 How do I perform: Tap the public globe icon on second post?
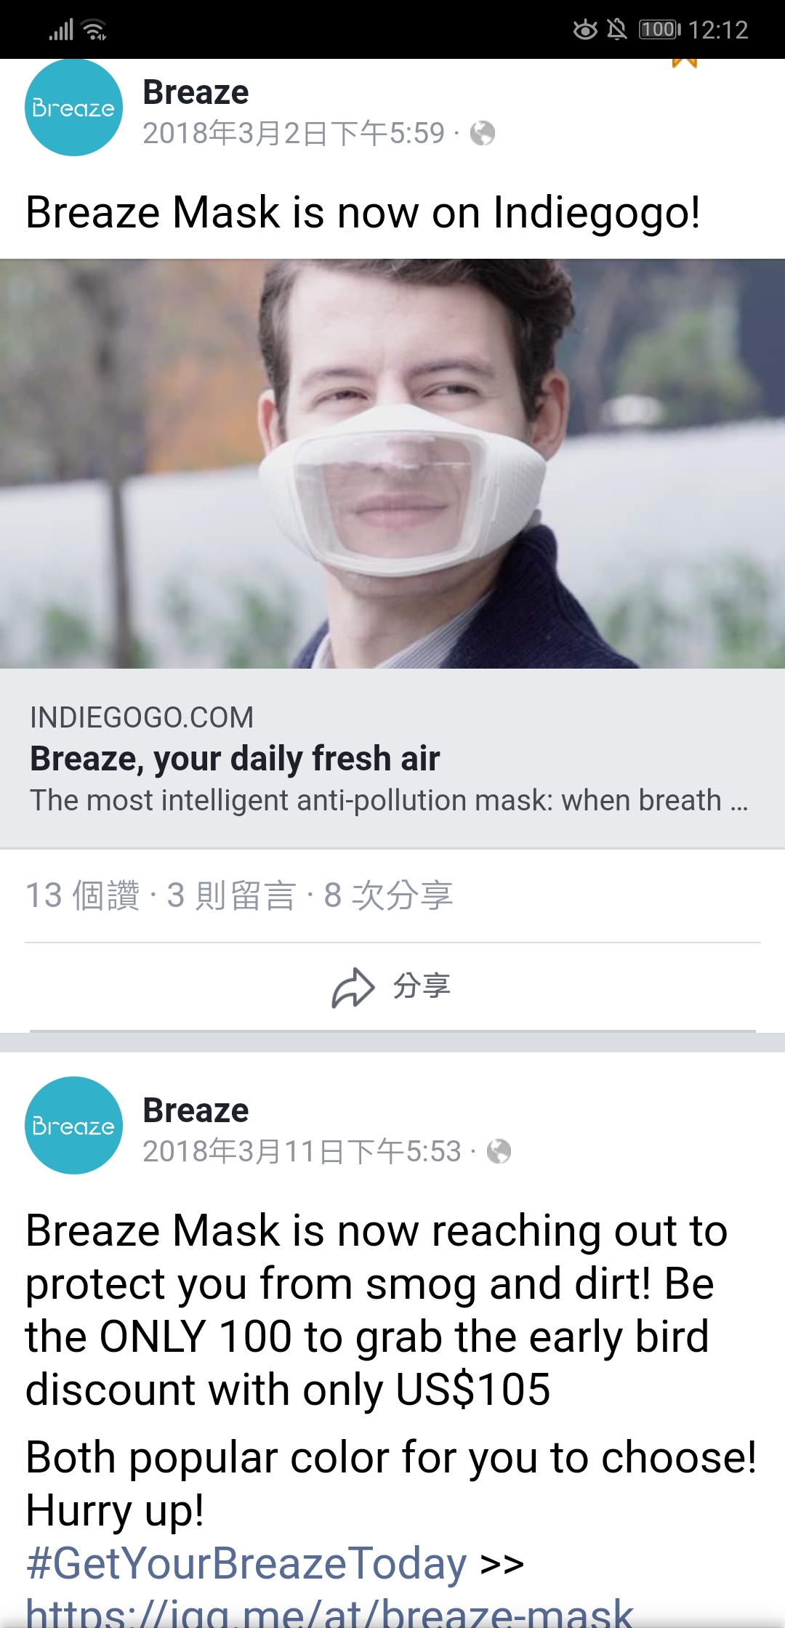(x=499, y=1151)
